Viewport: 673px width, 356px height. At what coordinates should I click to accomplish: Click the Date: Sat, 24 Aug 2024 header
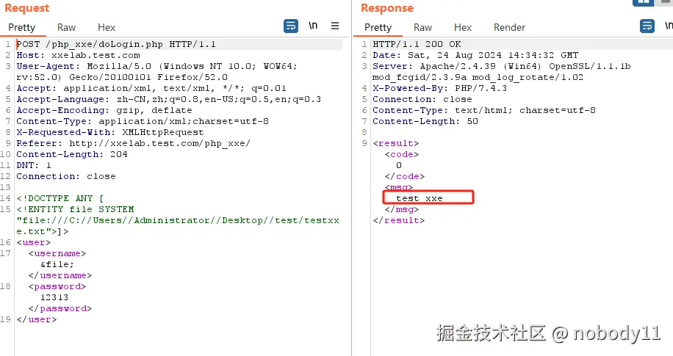(x=475, y=55)
